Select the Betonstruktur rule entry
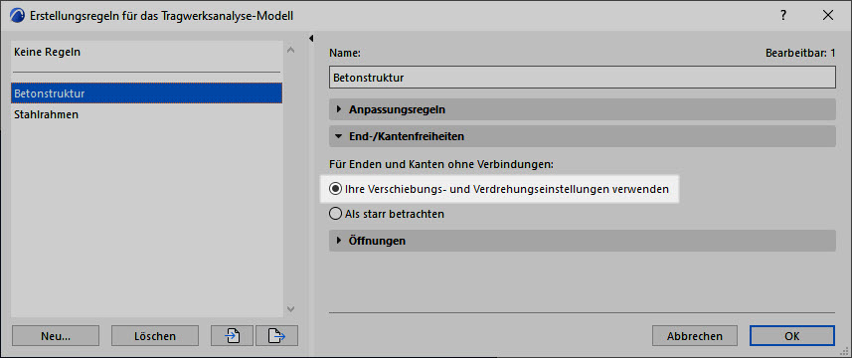The image size is (852, 358). coord(147,92)
